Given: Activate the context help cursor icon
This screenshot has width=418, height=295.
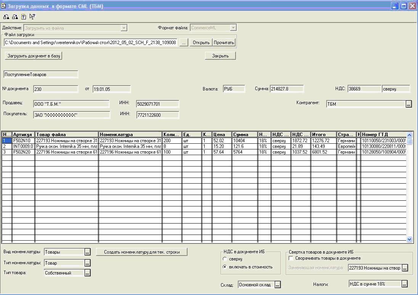Looking at the screenshot, I should click(32, 17).
